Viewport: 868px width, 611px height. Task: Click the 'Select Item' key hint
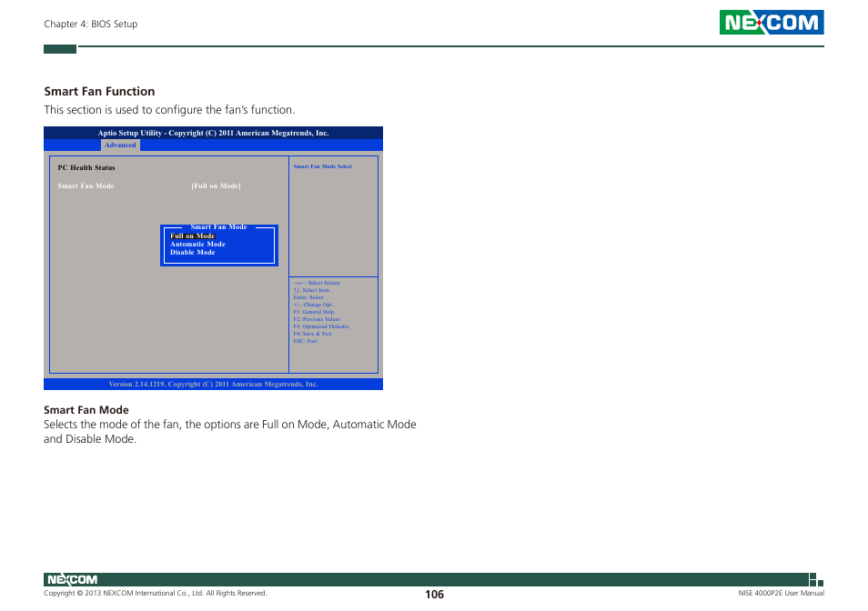[311, 290]
